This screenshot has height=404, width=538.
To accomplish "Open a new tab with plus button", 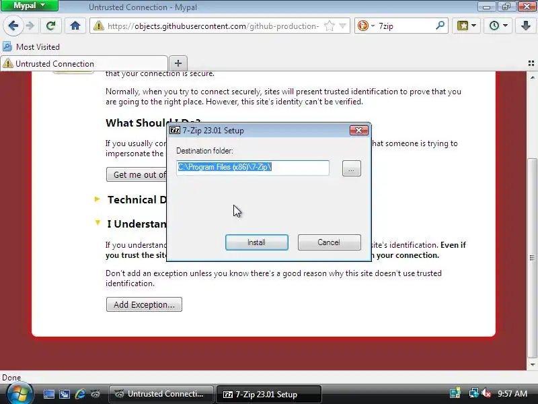I will (178, 63).
